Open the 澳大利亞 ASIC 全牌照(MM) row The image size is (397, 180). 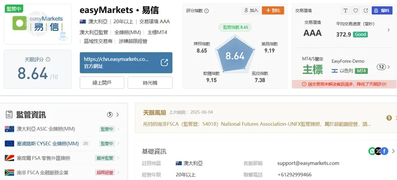pos(62,129)
